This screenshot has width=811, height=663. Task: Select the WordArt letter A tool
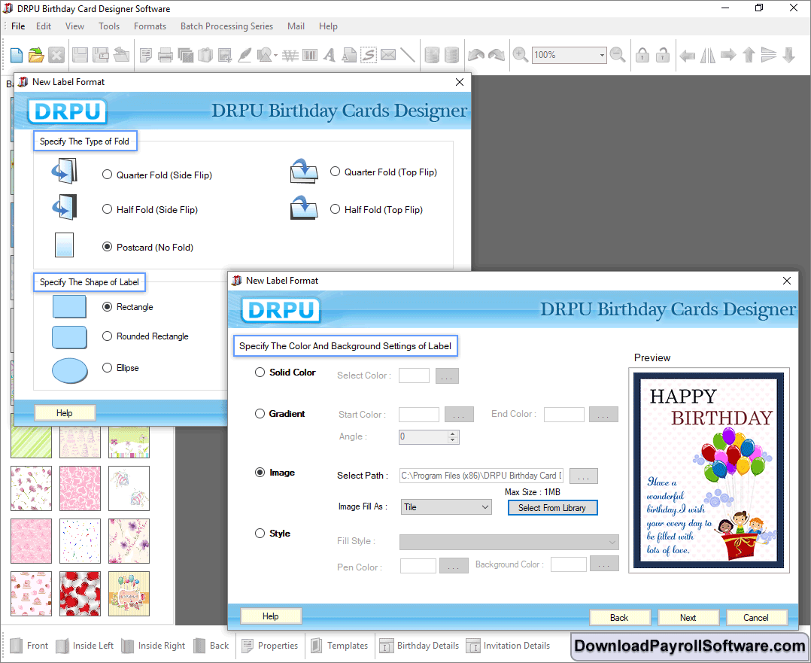[x=330, y=55]
